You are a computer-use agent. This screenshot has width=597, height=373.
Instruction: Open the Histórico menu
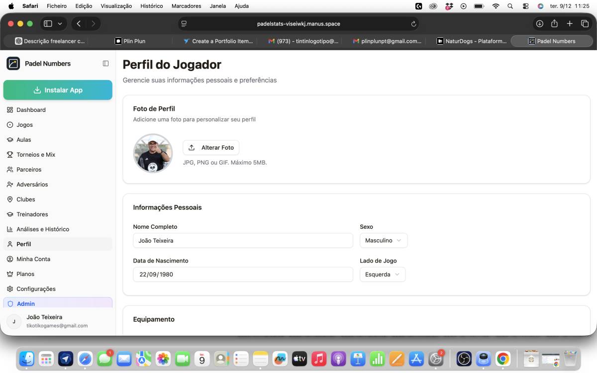(152, 6)
